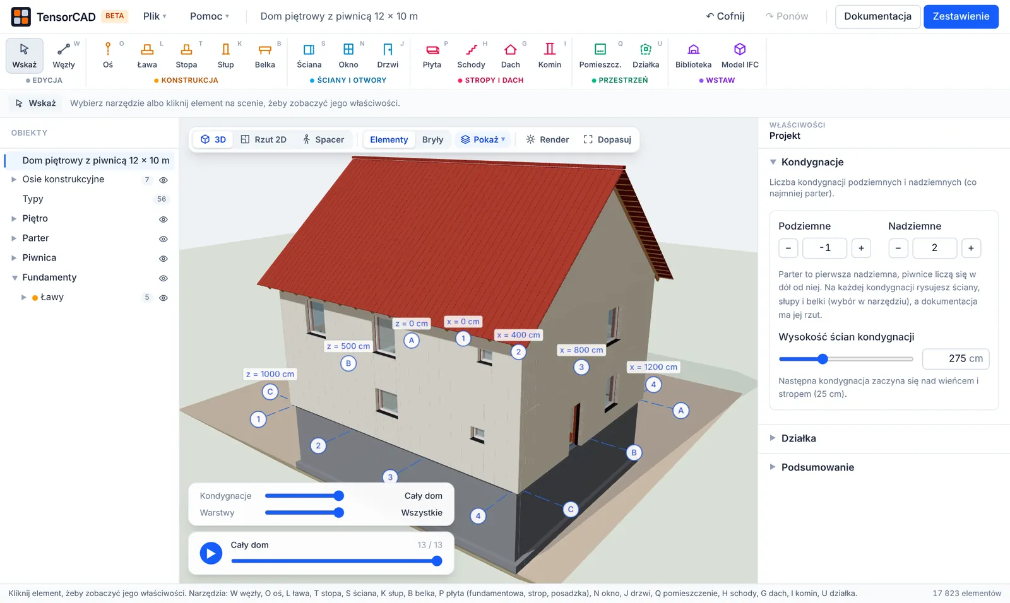Toggle visibility of Piwnica
Screen dimensions: 1010x603
163,258
